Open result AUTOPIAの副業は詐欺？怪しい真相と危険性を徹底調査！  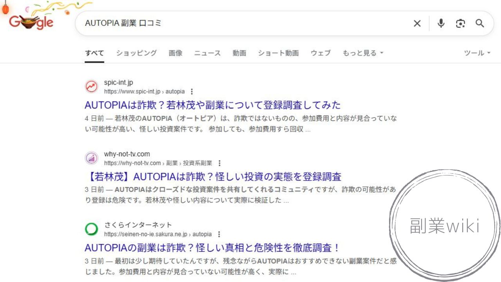point(212,248)
